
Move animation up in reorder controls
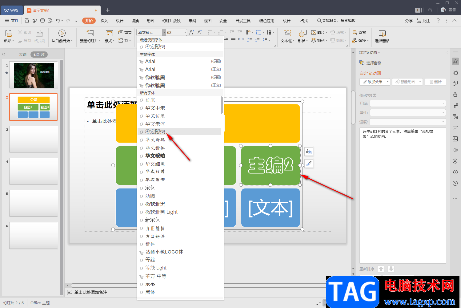pyautogui.click(x=381, y=269)
